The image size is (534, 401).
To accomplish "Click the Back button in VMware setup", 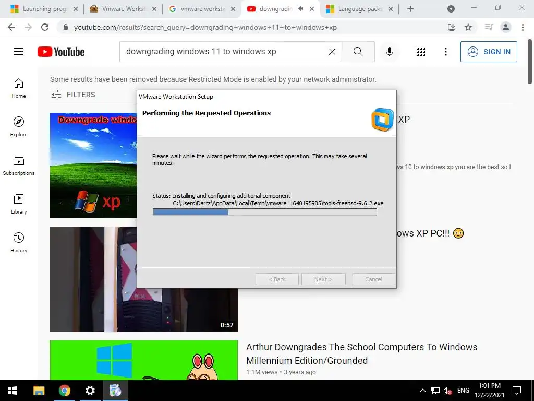I will [x=277, y=279].
